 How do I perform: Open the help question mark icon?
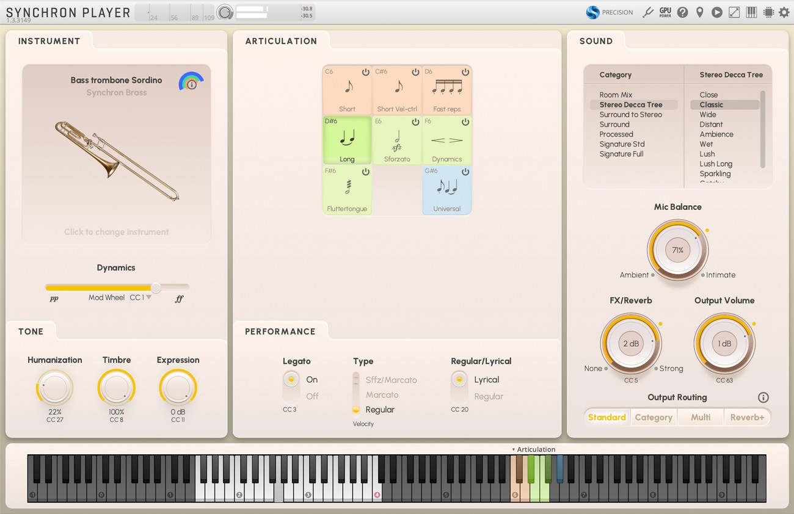[x=683, y=12]
